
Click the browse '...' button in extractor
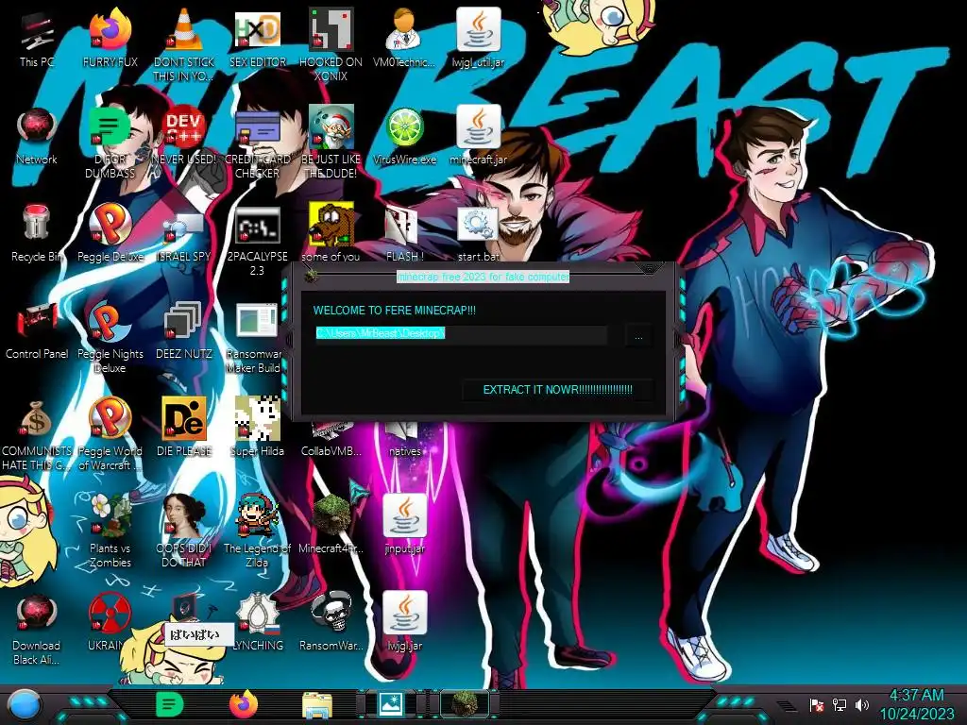(x=638, y=337)
